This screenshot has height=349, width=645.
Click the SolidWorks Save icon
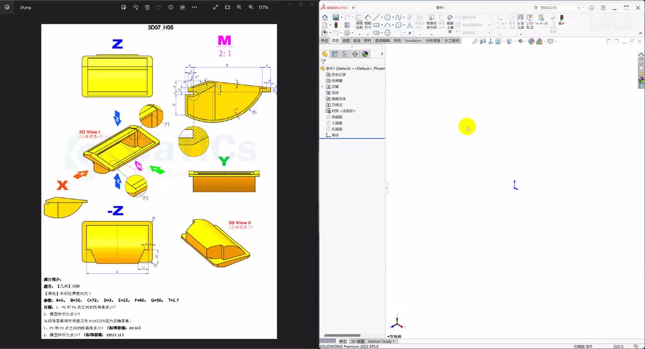(335, 18)
